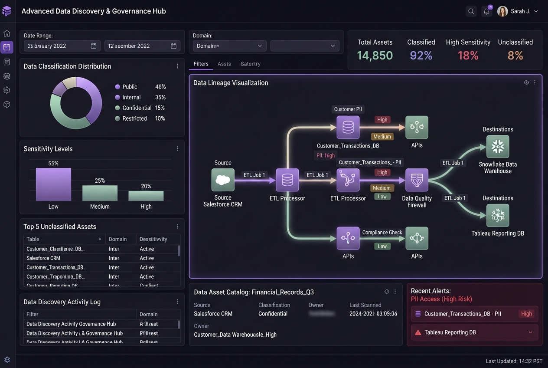Switch to the Assts tab
Image resolution: width=548 pixels, height=368 pixels.
224,64
